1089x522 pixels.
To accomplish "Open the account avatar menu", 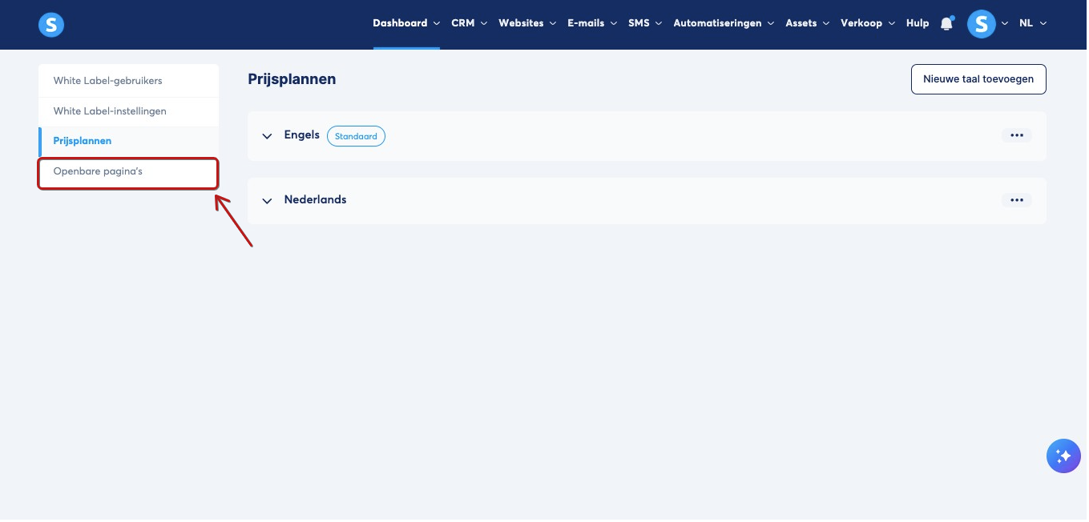I will (981, 24).
